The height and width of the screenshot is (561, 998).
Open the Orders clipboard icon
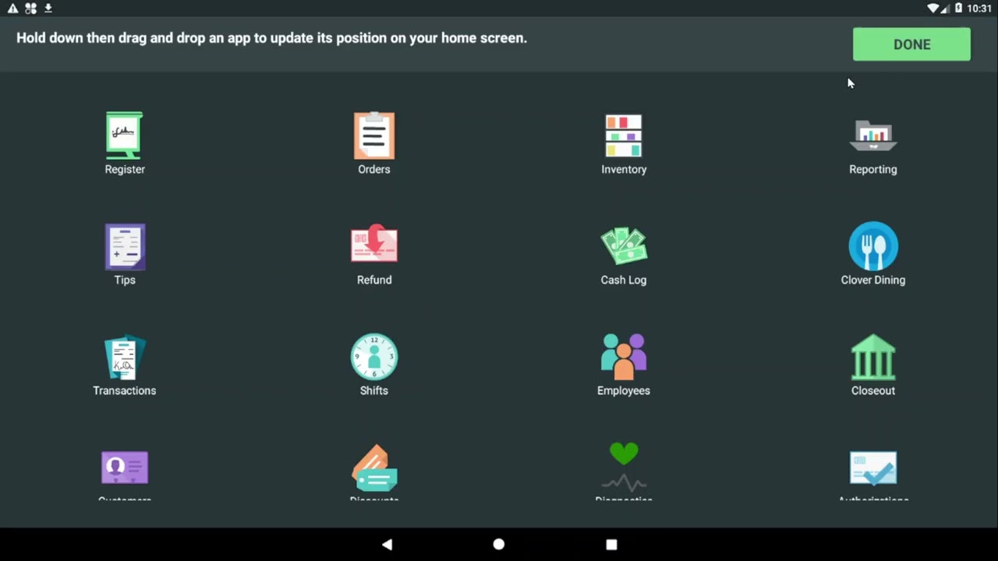pyautogui.click(x=374, y=136)
